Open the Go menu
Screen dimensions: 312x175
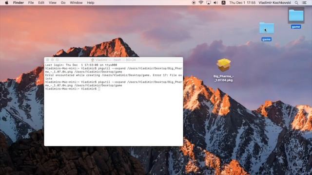(x=63, y=2)
